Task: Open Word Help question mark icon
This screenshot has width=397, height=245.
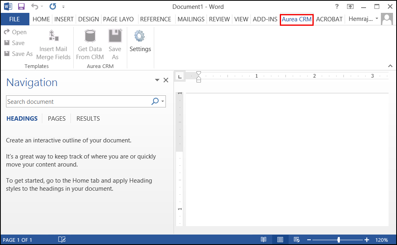Action: click(337, 6)
